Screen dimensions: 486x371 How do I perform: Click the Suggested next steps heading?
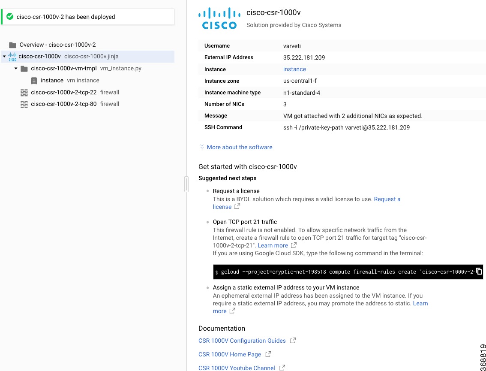click(228, 178)
